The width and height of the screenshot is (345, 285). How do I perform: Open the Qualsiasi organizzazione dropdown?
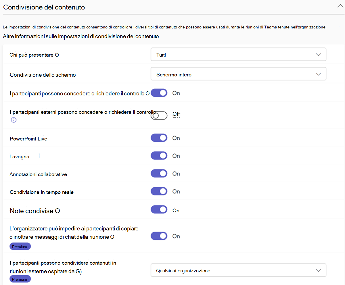pos(238,270)
